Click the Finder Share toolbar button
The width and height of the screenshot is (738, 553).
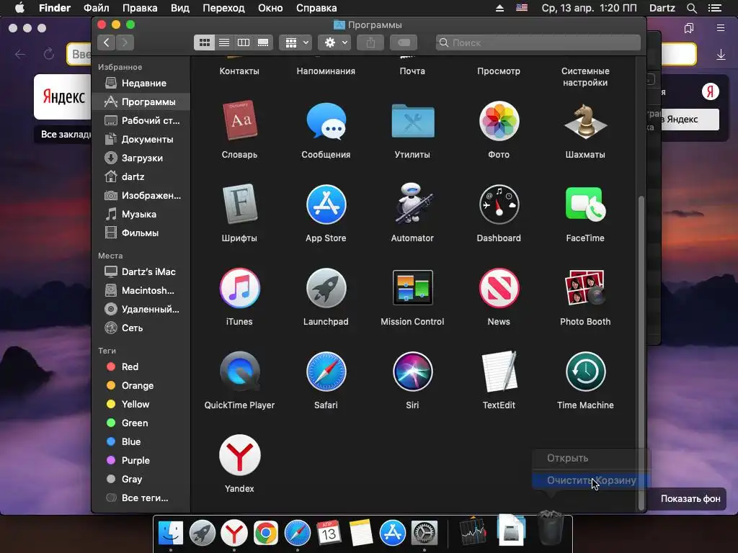click(370, 42)
